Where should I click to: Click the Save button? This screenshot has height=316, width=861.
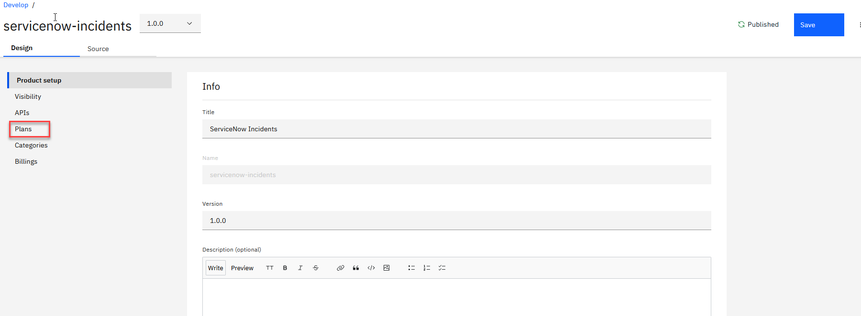coord(818,25)
